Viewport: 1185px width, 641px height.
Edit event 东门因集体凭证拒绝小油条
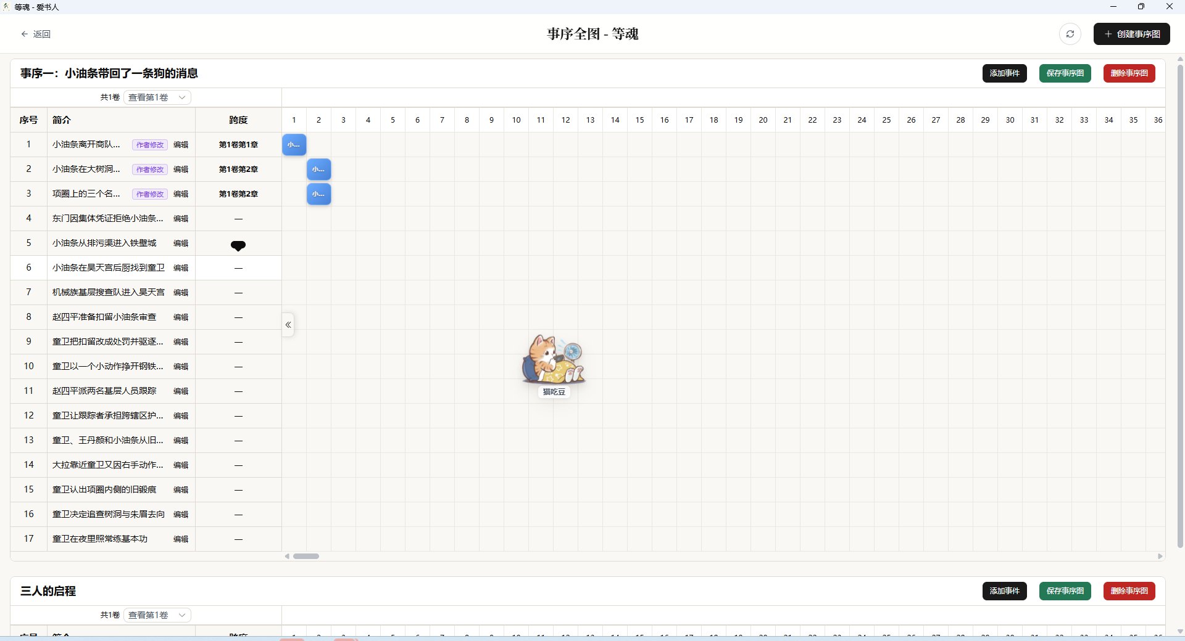tap(181, 219)
